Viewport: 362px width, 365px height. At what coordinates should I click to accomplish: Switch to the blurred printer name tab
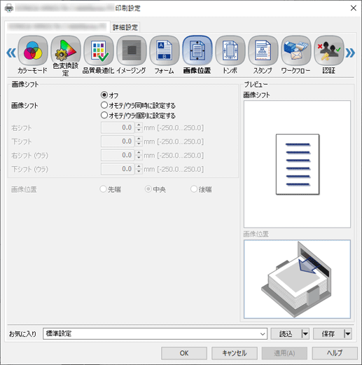pyautogui.click(x=57, y=27)
